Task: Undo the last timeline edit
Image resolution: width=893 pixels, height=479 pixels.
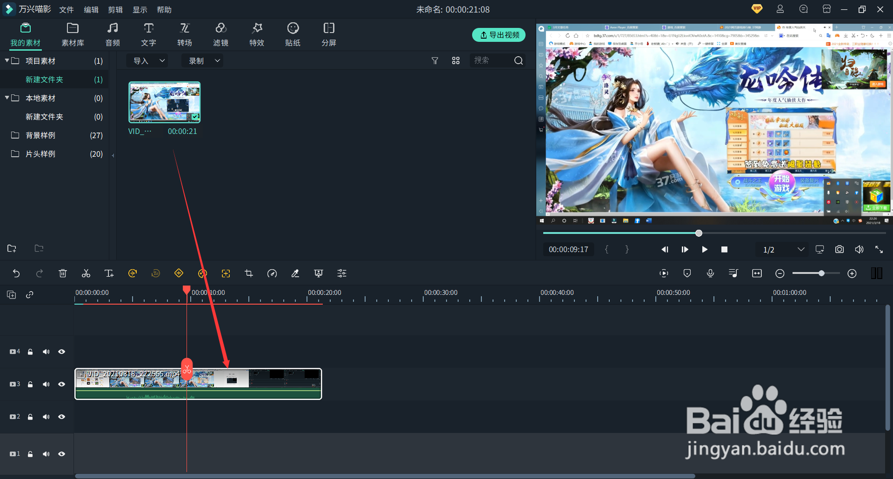Action: 16,273
